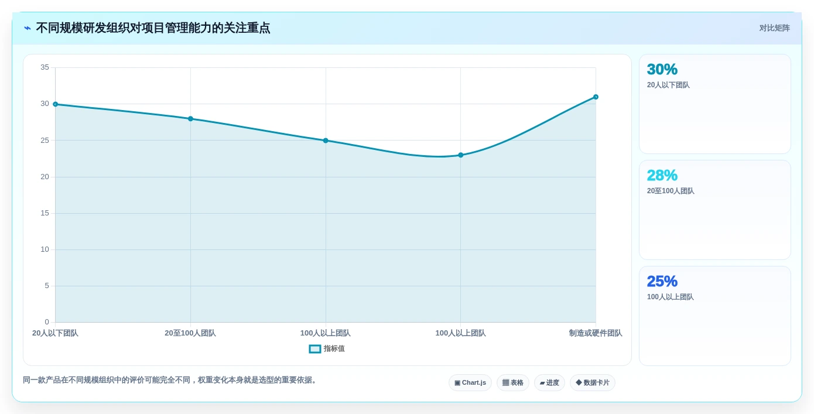
Task: Click the y-axis tick 10
Action: point(45,249)
